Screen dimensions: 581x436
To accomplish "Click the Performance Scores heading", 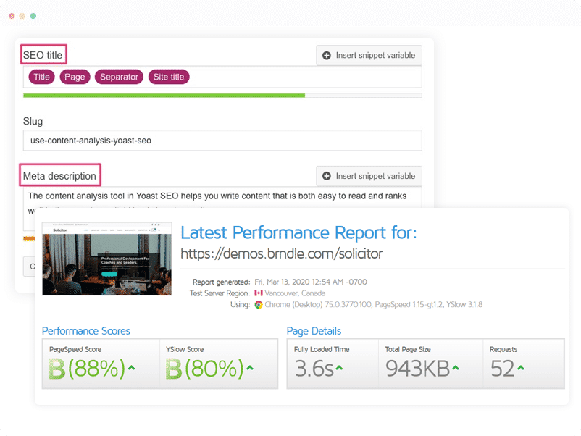I will click(86, 331).
